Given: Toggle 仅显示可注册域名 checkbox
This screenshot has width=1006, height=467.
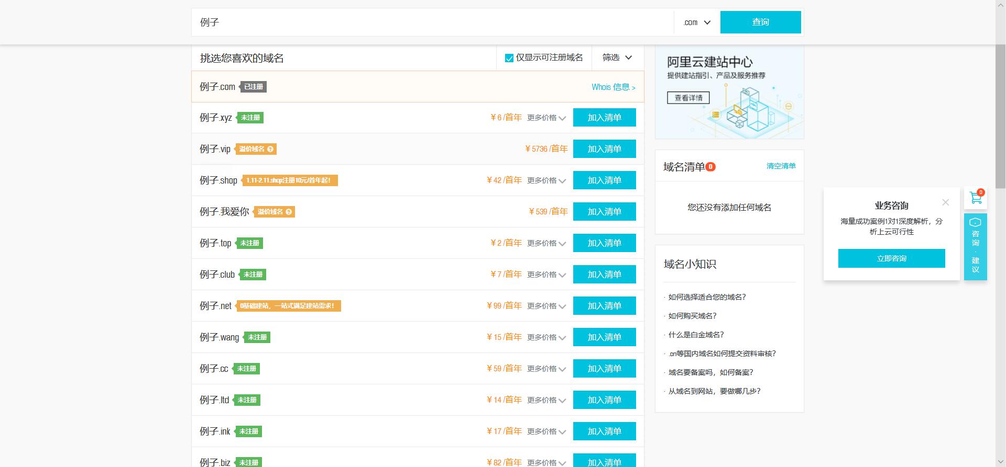Looking at the screenshot, I should [x=509, y=58].
